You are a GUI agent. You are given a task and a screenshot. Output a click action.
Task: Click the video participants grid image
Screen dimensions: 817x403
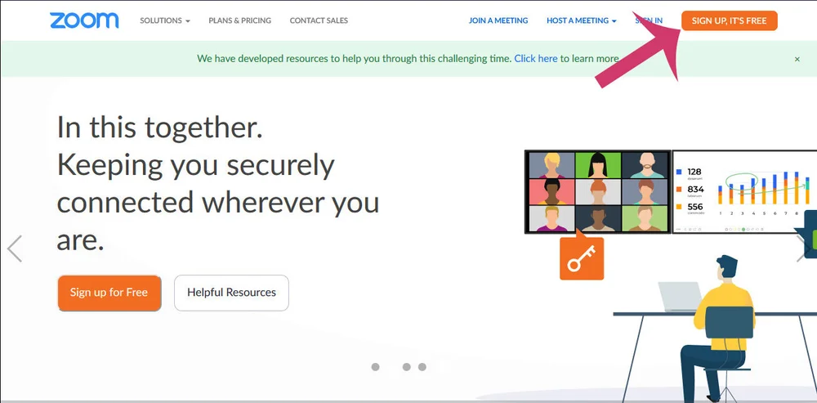point(598,191)
